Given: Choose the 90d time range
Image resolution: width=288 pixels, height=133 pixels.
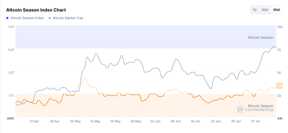Looking at the screenshot, I should (x=276, y=10).
